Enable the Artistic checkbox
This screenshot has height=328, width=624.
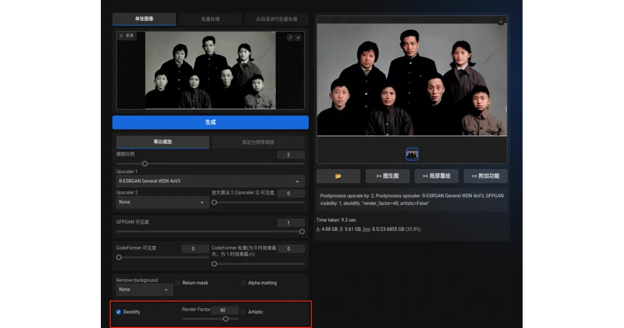(243, 312)
